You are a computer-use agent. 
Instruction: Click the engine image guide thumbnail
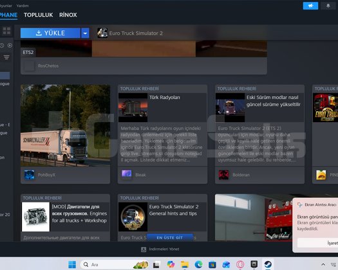click(36, 217)
